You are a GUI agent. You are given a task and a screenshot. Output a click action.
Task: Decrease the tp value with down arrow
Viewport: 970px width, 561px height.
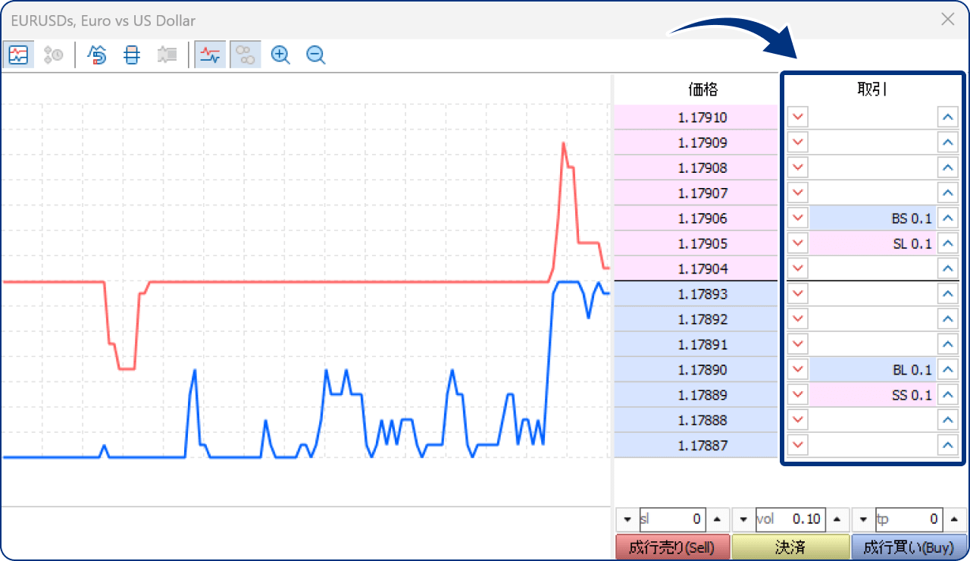coord(864,519)
